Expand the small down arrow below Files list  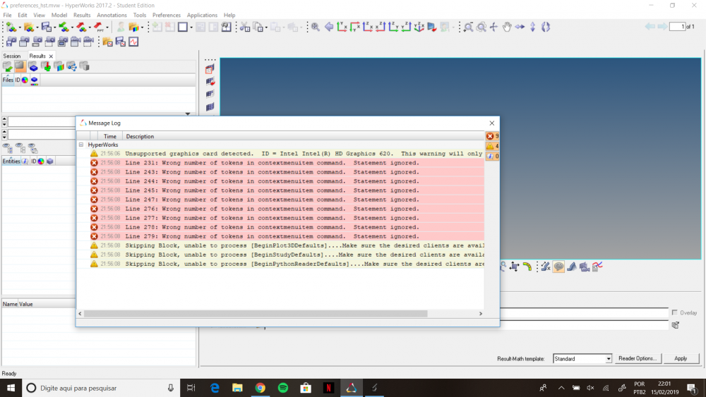(188, 114)
